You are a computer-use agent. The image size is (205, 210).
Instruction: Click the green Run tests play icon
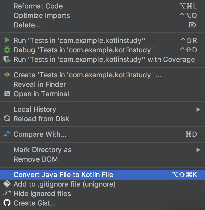click(x=7, y=40)
